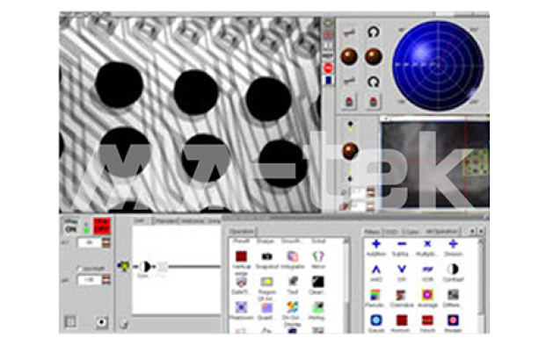
Task: Click the red stop icon beside image
Action: point(328,68)
